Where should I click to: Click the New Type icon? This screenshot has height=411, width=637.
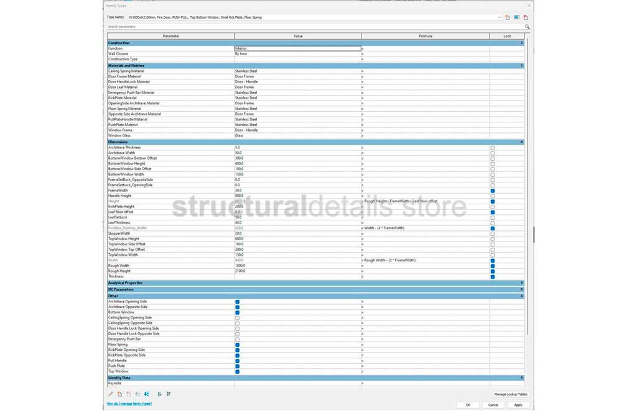click(x=508, y=17)
